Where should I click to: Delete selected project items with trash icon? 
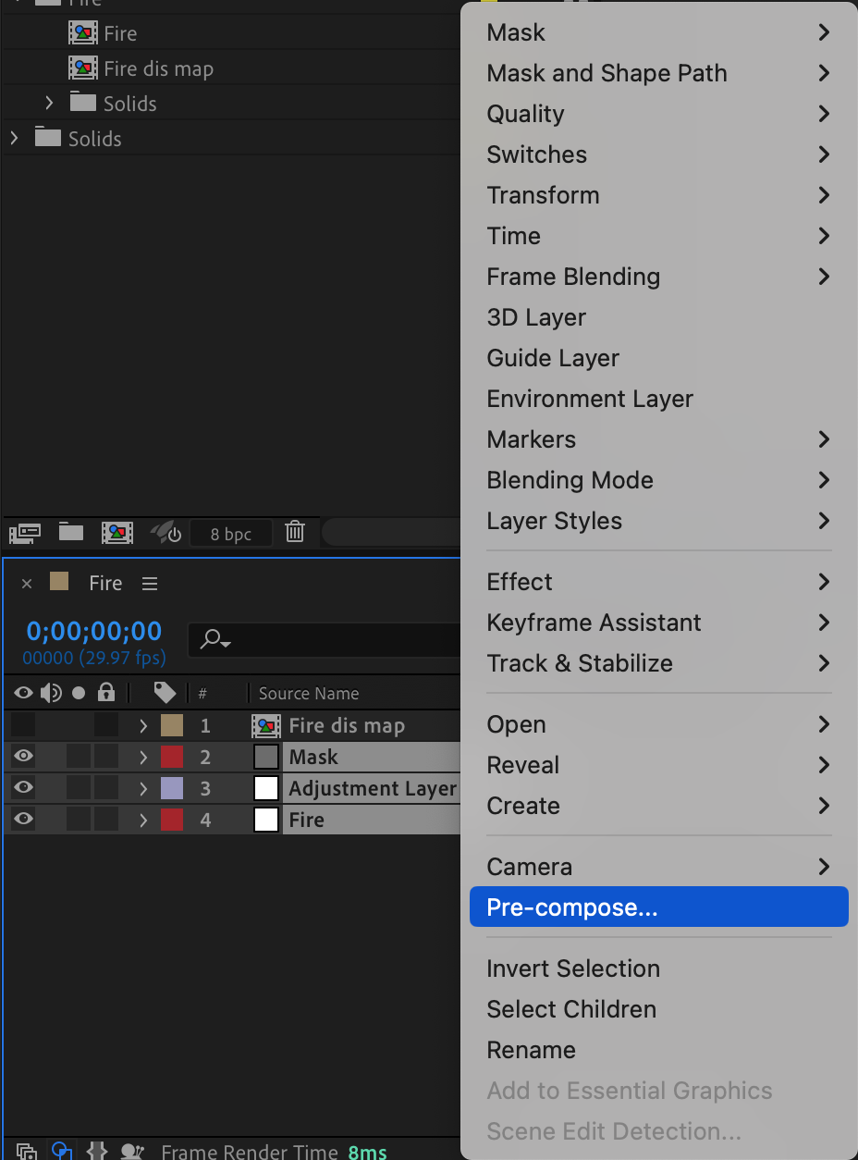[295, 532]
